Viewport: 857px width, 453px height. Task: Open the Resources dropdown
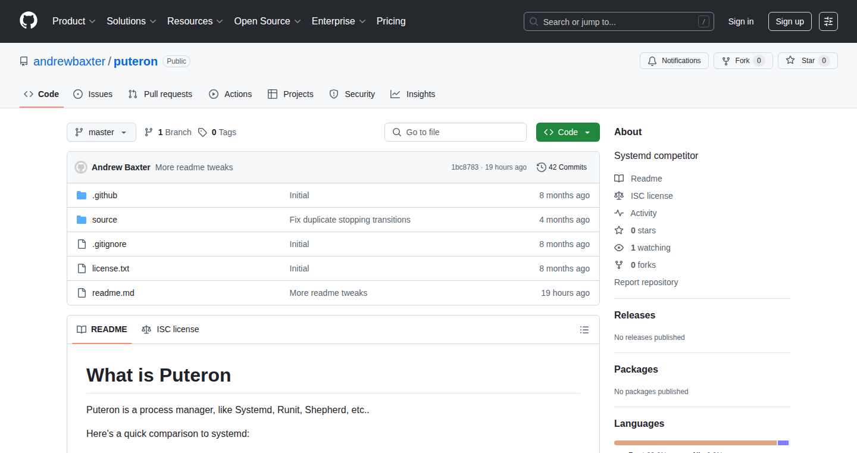click(x=195, y=21)
